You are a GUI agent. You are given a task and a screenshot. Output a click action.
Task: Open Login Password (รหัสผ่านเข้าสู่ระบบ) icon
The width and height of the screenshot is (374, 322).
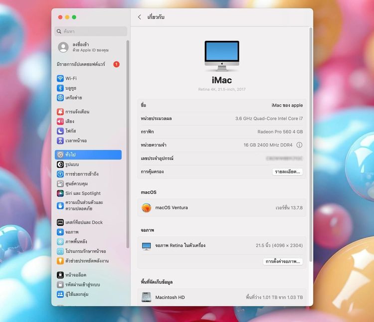60,285
